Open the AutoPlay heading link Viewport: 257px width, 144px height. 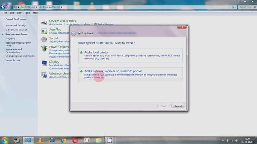55,30
